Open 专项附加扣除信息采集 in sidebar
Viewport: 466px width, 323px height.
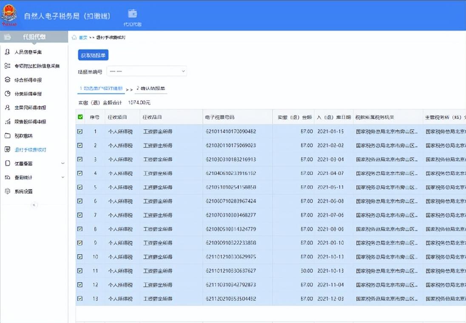point(37,66)
